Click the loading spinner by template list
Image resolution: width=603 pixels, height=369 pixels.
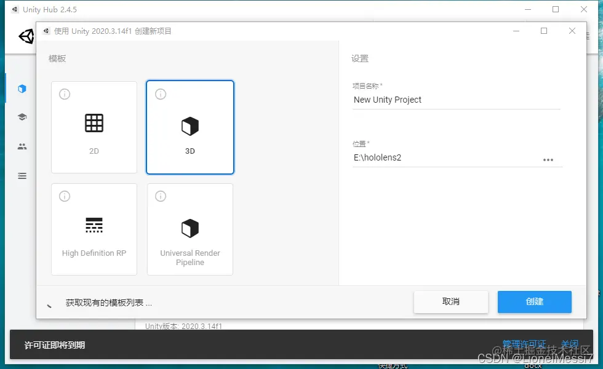[x=49, y=306]
